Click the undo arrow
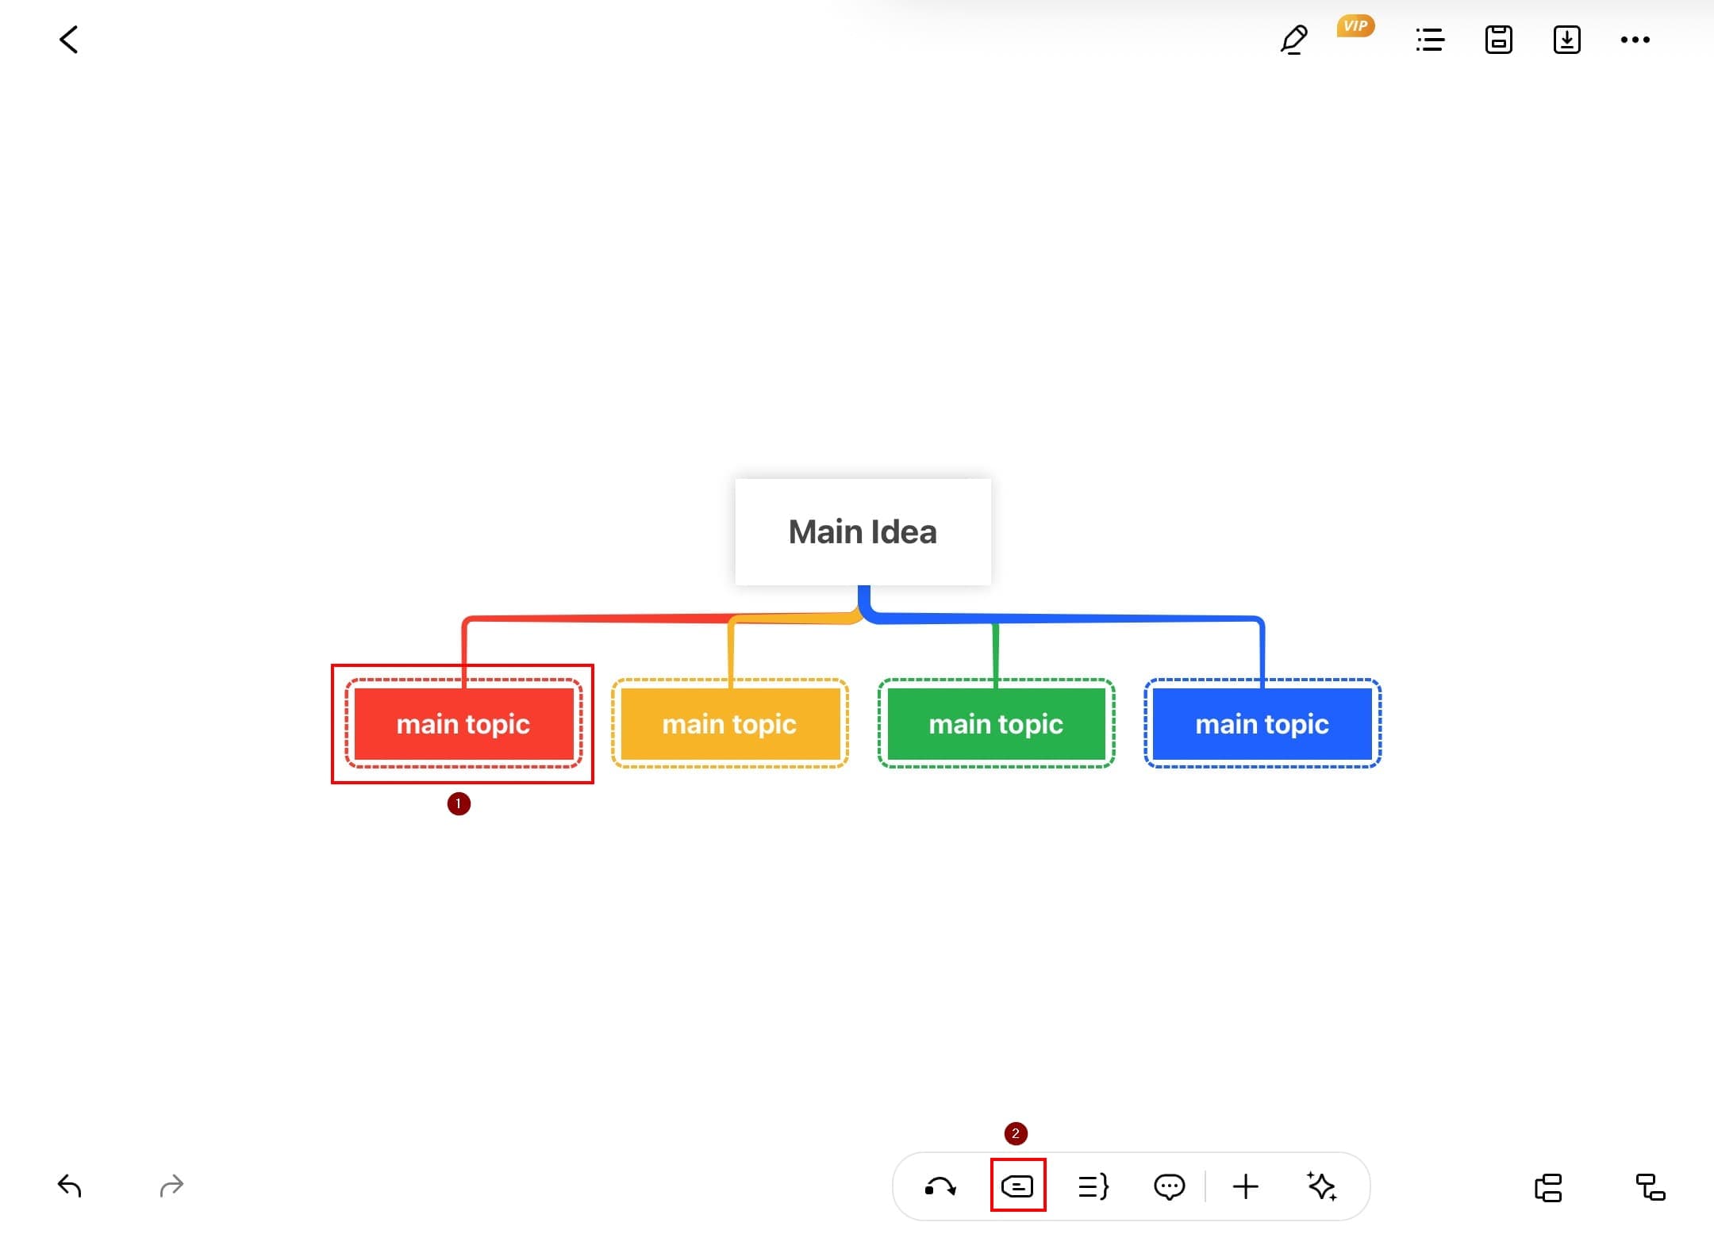Viewport: 1714px width, 1253px height. pyautogui.click(x=70, y=1186)
